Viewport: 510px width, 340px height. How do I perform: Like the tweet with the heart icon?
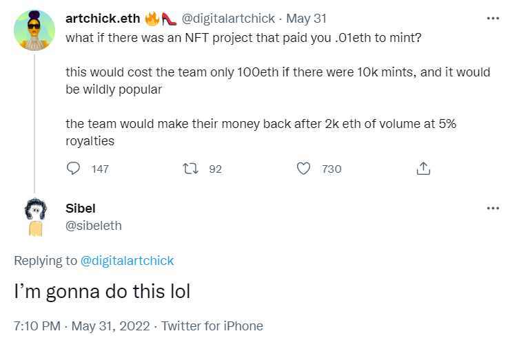tap(303, 169)
